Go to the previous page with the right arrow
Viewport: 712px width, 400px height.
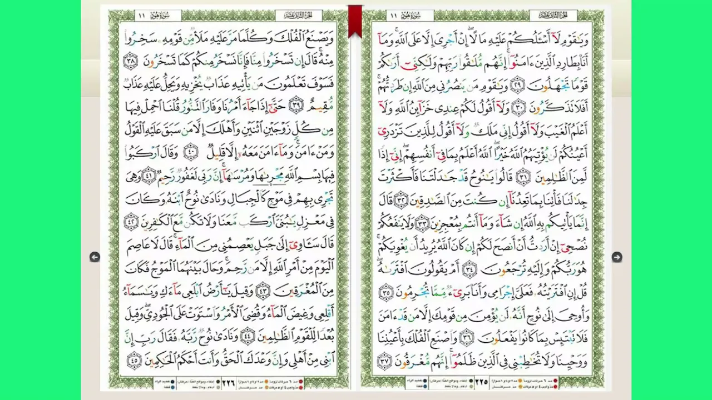pyautogui.click(x=616, y=257)
